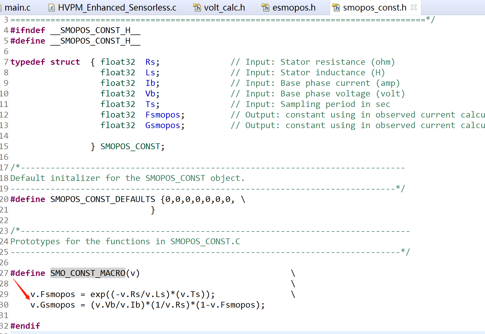Click the volt_calc.h header file icon
The height and width of the screenshot is (334, 485).
click(x=197, y=8)
